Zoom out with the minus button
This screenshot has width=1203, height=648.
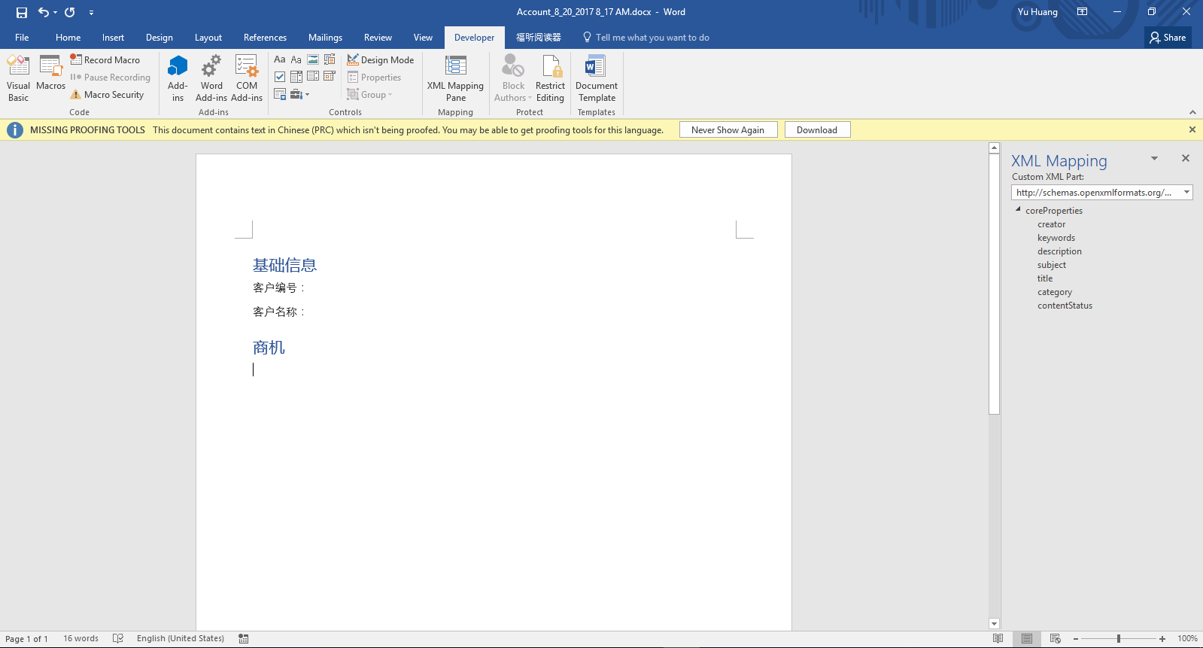pos(1076,638)
